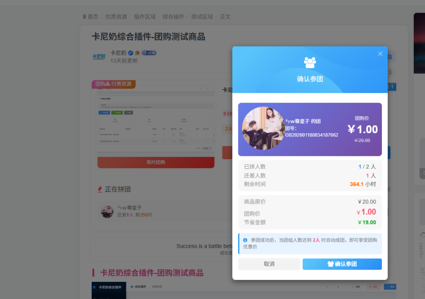This screenshot has height=299, width=425.
Task: Click the LV level badge of 卡尼奶
Action: pyautogui.click(x=149, y=53)
